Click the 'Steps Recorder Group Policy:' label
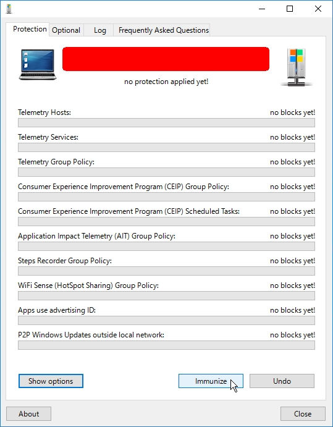The image size is (333, 427). 65,261
